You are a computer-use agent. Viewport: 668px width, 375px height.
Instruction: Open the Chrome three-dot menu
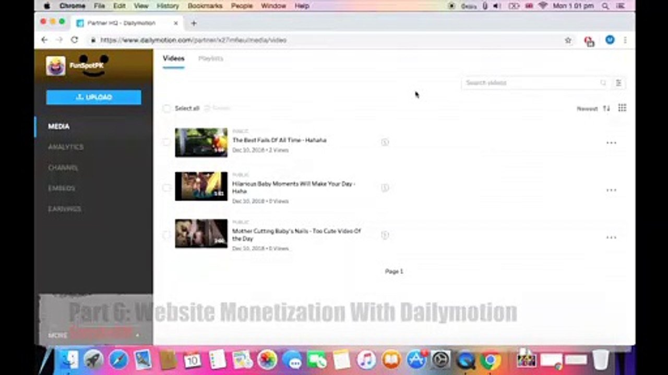pyautogui.click(x=625, y=40)
